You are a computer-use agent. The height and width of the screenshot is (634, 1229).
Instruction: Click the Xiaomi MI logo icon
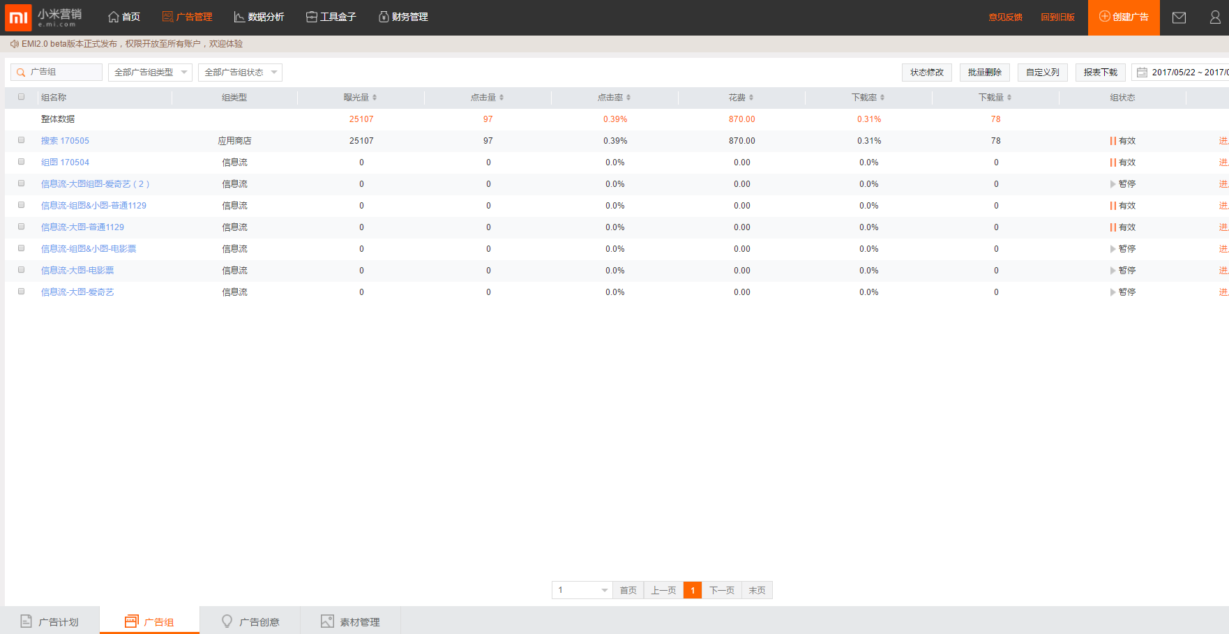point(18,17)
